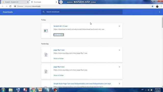Open Downloads page more-actions menu
This screenshot has height=92, width=163.
click(x=160, y=12)
